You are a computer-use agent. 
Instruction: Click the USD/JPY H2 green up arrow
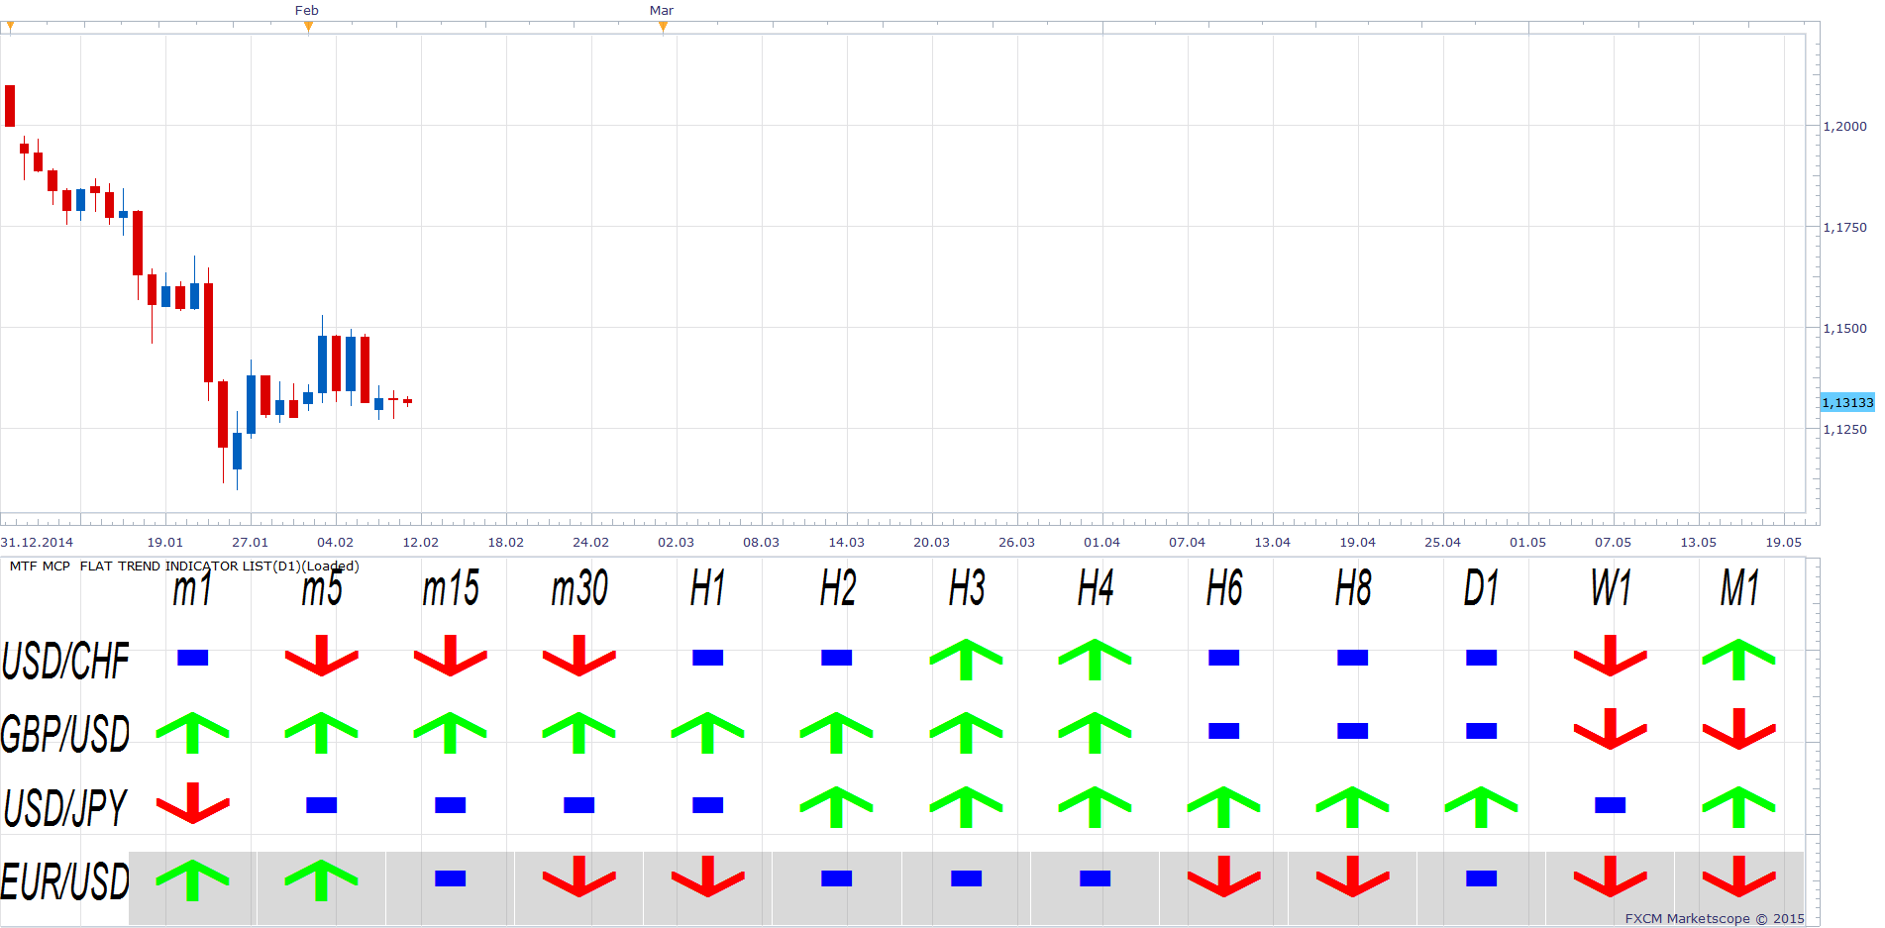click(836, 807)
